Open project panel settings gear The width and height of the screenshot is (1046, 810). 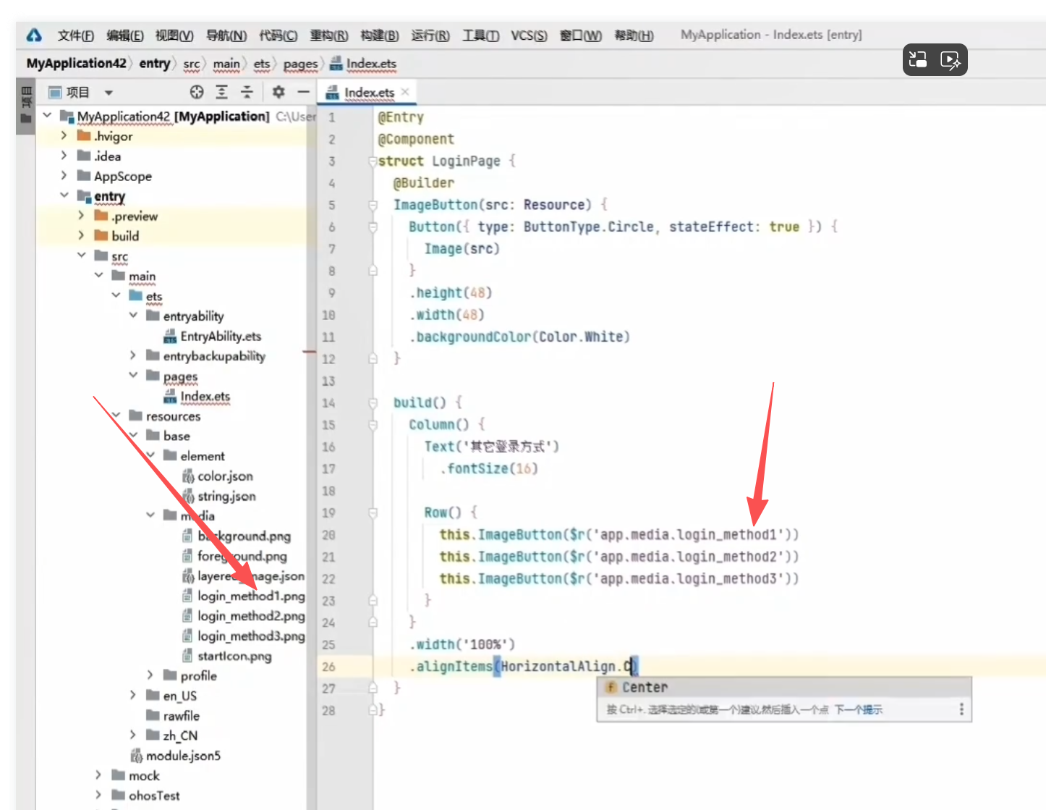click(x=278, y=92)
